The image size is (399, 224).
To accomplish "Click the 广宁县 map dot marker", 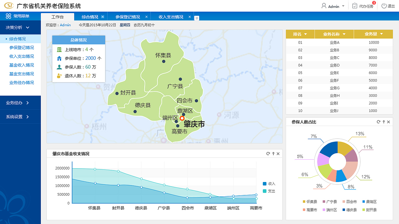I will [180, 79].
